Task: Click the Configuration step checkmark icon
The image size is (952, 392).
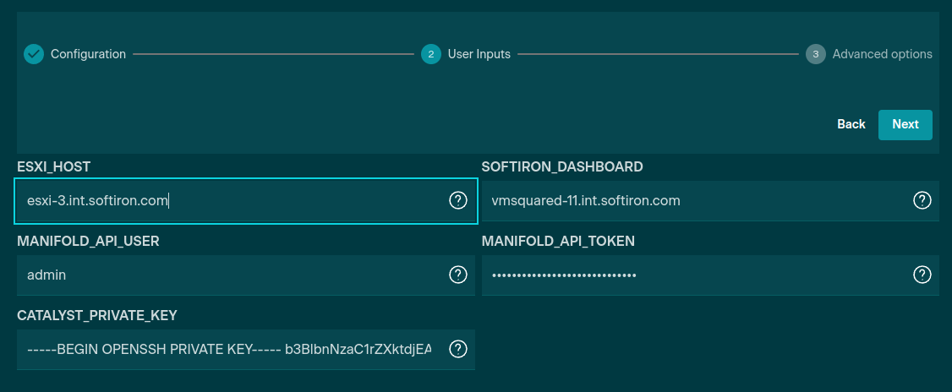Action: click(x=33, y=54)
